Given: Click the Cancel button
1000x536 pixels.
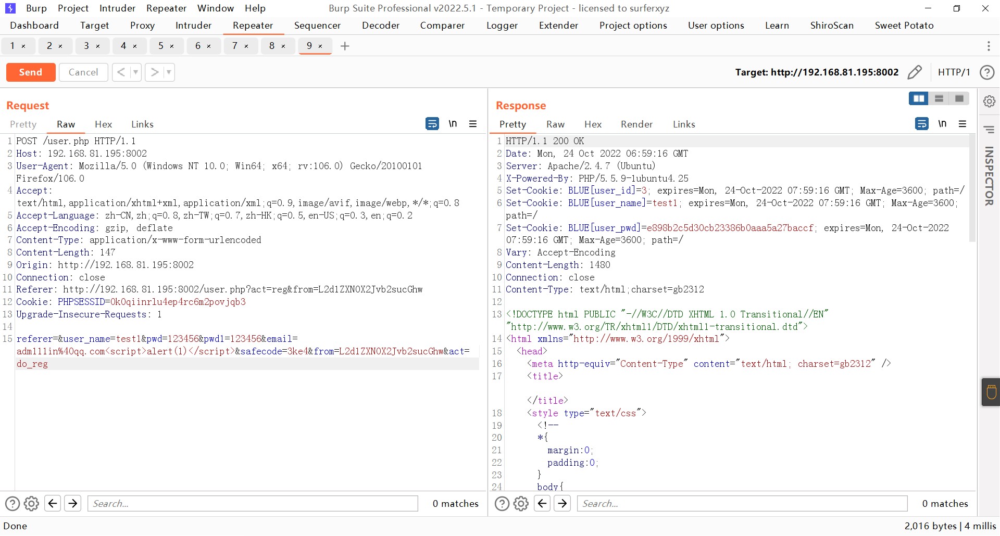Looking at the screenshot, I should [83, 72].
